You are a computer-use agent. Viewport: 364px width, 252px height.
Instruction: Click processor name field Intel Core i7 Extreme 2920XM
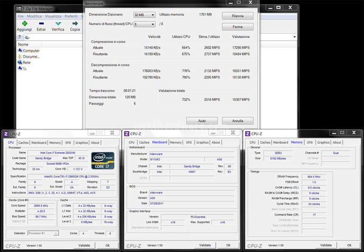58,153
